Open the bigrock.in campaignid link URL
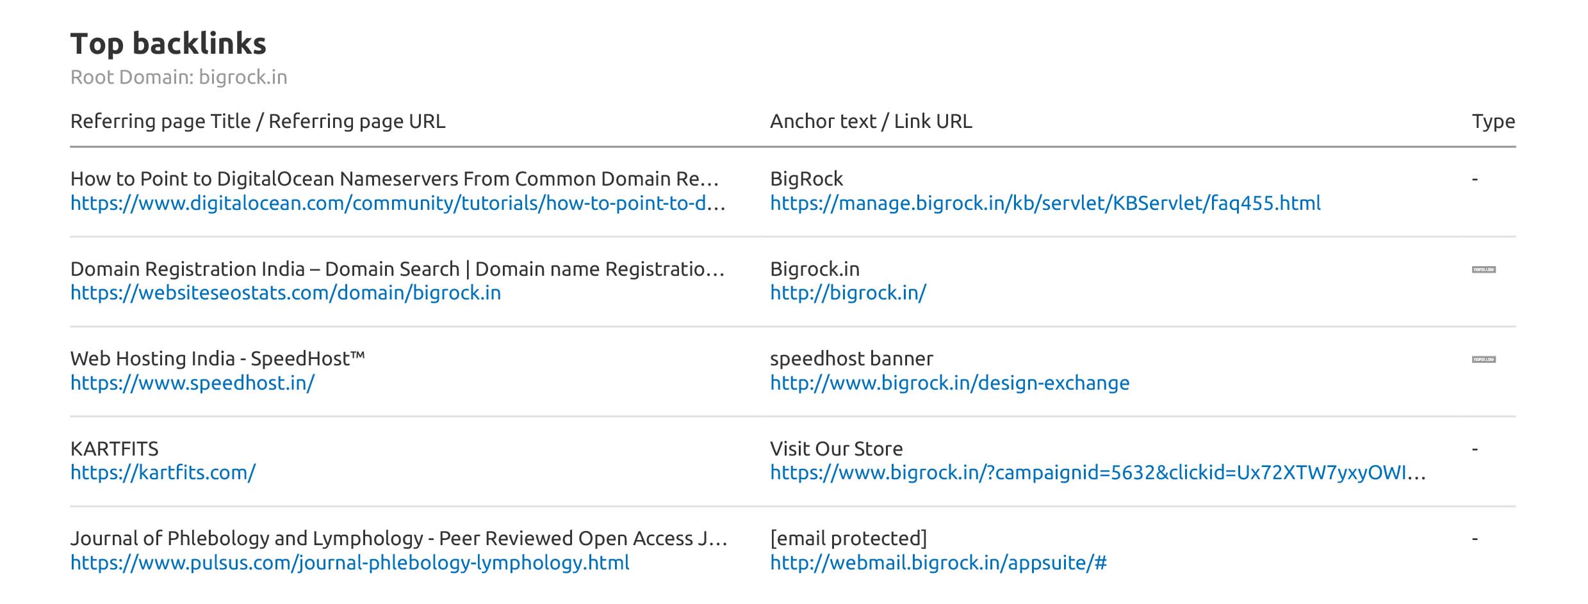Viewport: 1588px width, 604px height. click(x=1097, y=473)
